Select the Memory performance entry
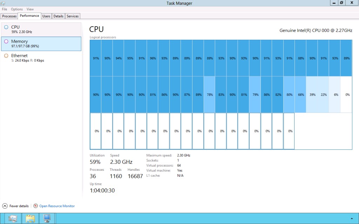The width and height of the screenshot is (359, 224). (x=41, y=44)
